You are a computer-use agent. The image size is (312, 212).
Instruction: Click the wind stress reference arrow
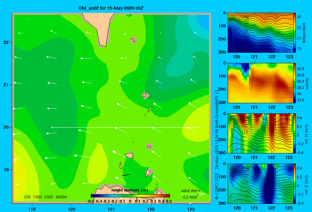click(x=192, y=194)
